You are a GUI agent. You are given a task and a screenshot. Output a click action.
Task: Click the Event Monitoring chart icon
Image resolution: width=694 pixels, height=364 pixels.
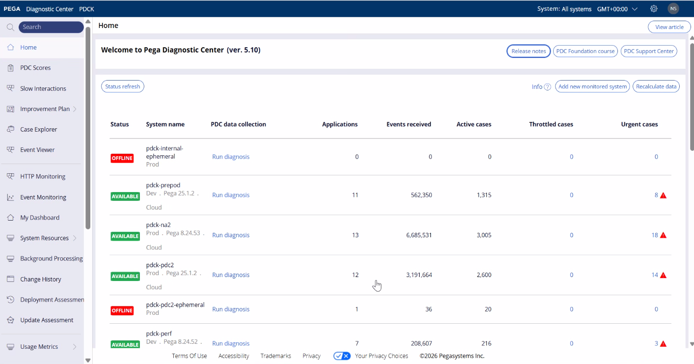pos(10,197)
